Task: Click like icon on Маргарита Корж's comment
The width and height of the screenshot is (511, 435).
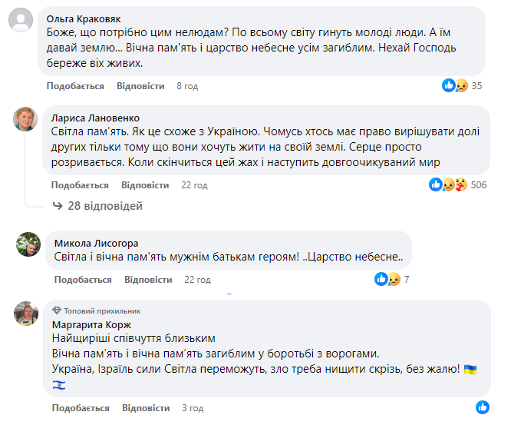Action: (483, 407)
